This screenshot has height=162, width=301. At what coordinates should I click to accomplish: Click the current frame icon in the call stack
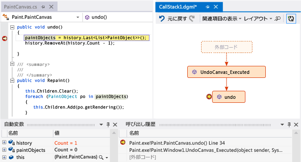[x=123, y=142]
